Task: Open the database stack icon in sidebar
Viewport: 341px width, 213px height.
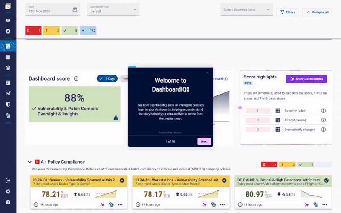Action: coord(8,57)
